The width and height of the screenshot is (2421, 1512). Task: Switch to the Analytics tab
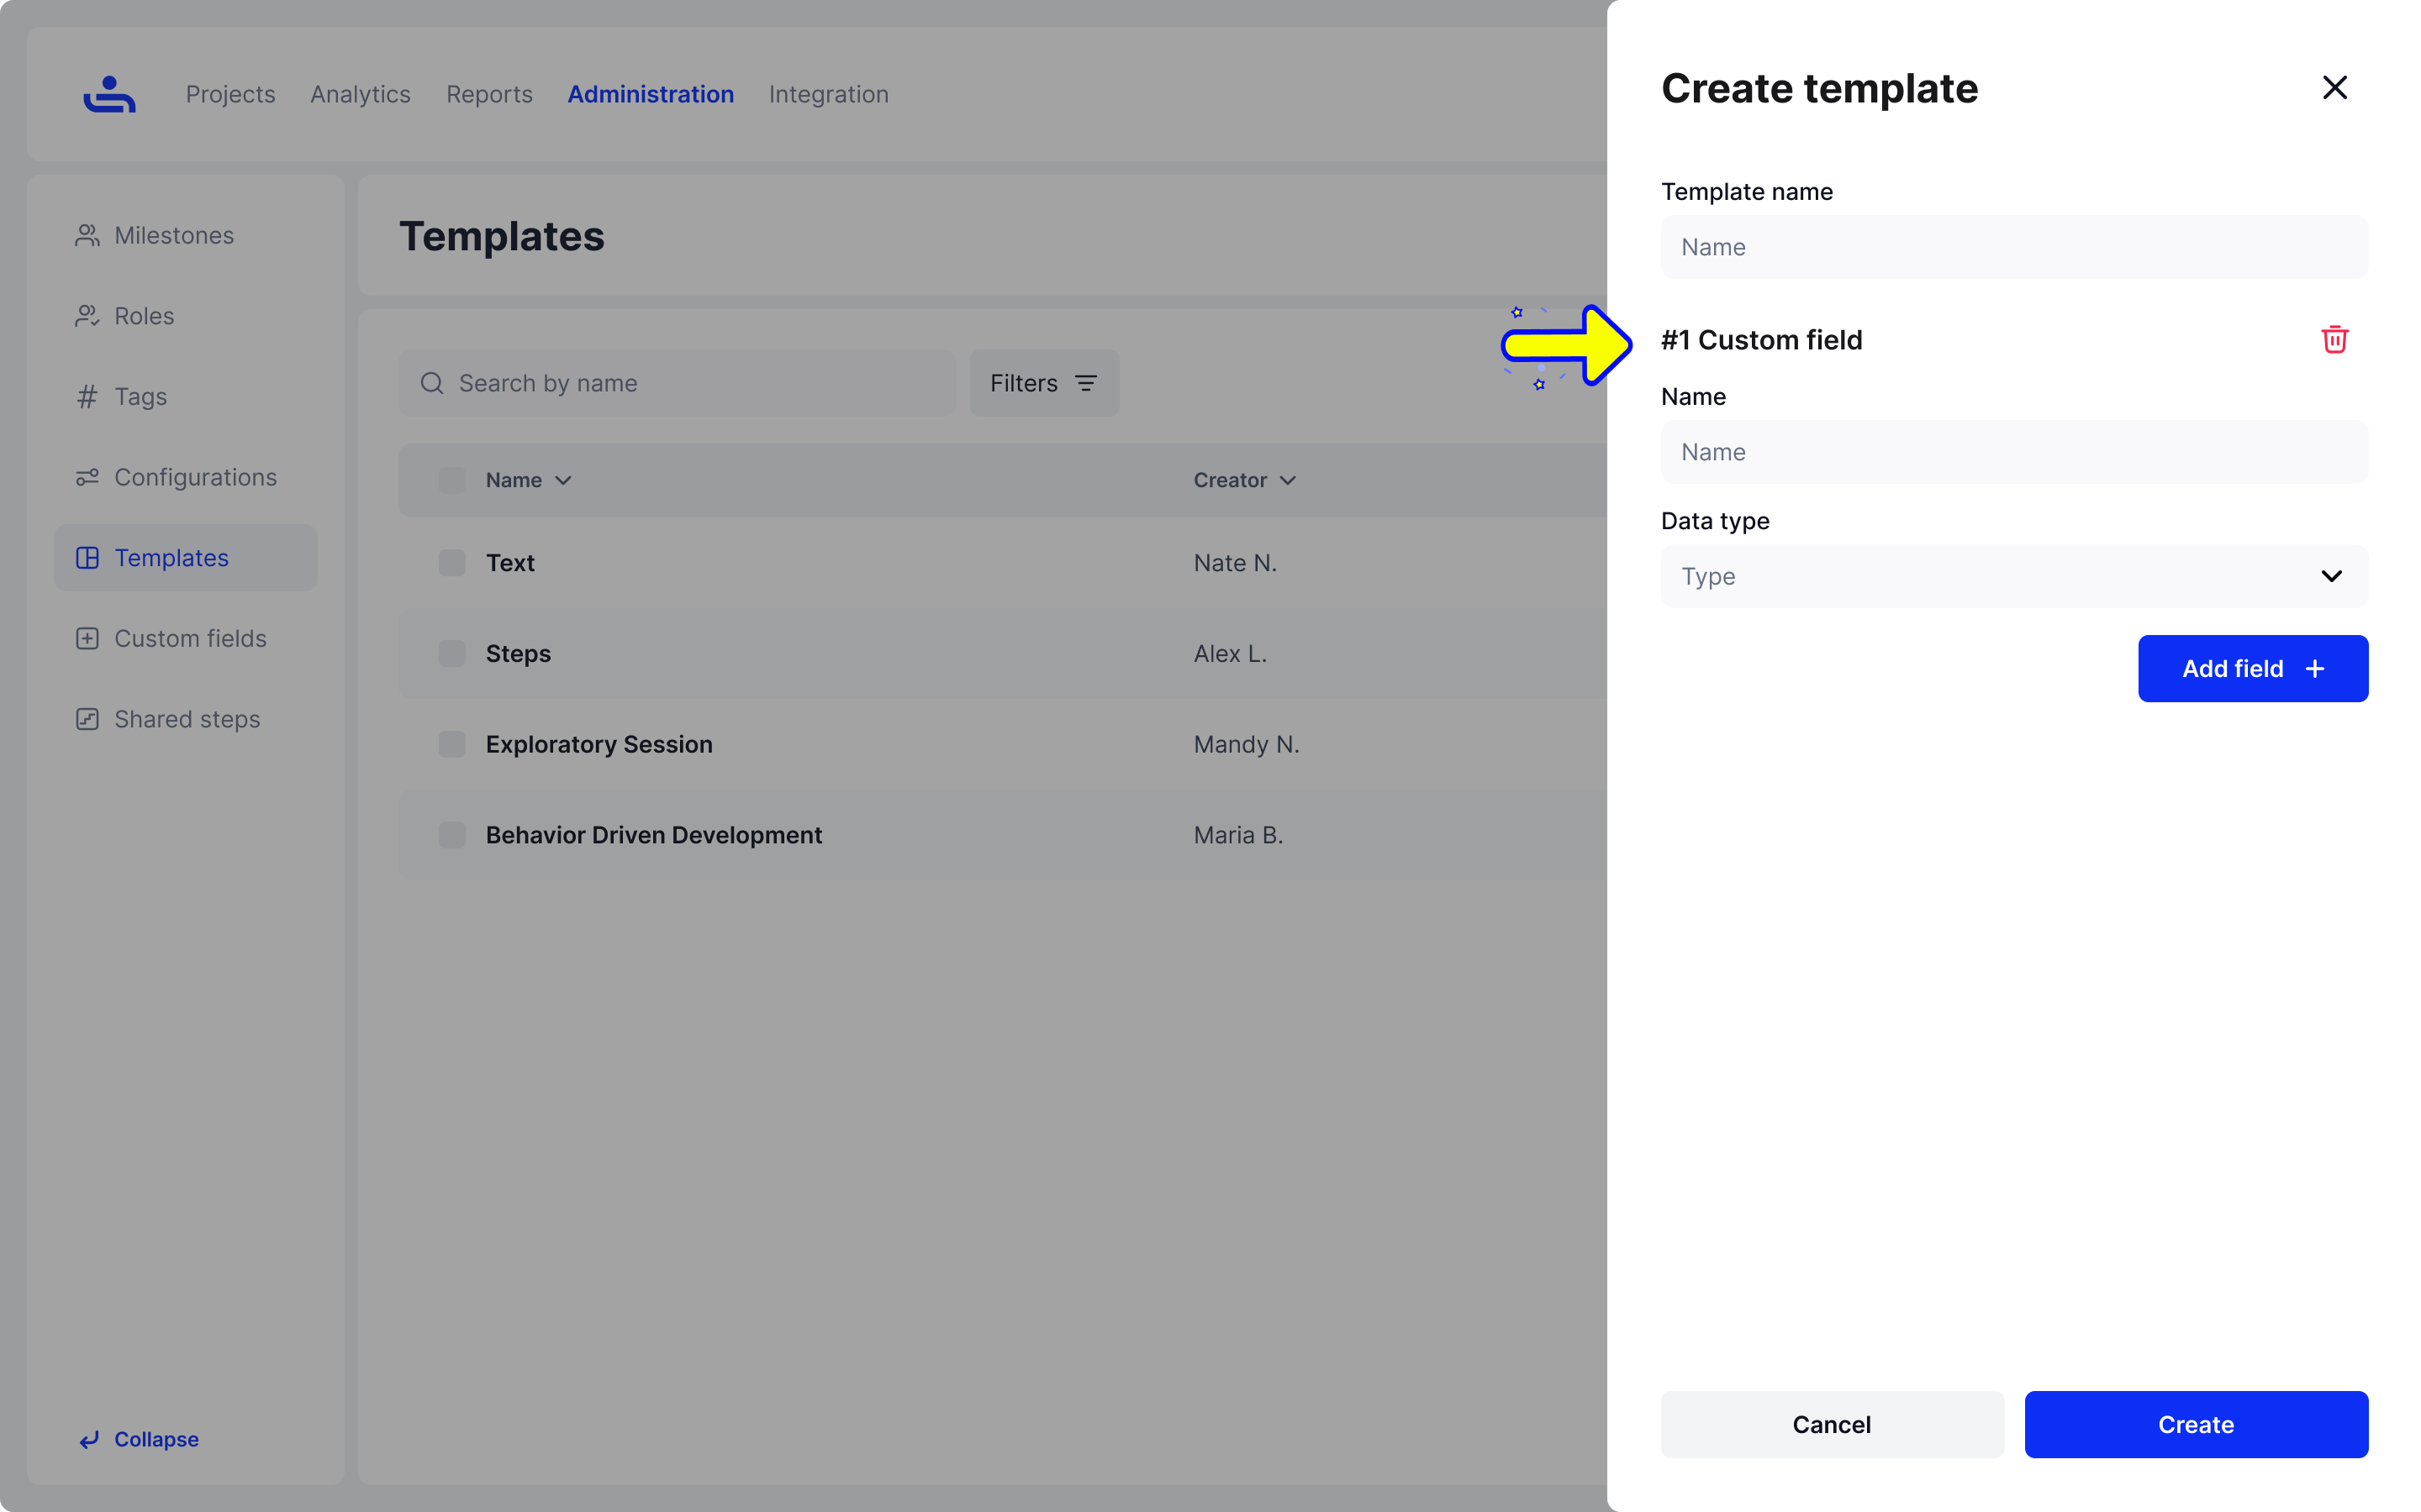point(360,94)
